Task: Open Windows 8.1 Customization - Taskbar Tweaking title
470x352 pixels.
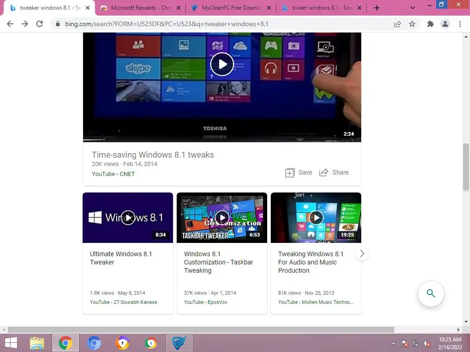Action: (218, 262)
